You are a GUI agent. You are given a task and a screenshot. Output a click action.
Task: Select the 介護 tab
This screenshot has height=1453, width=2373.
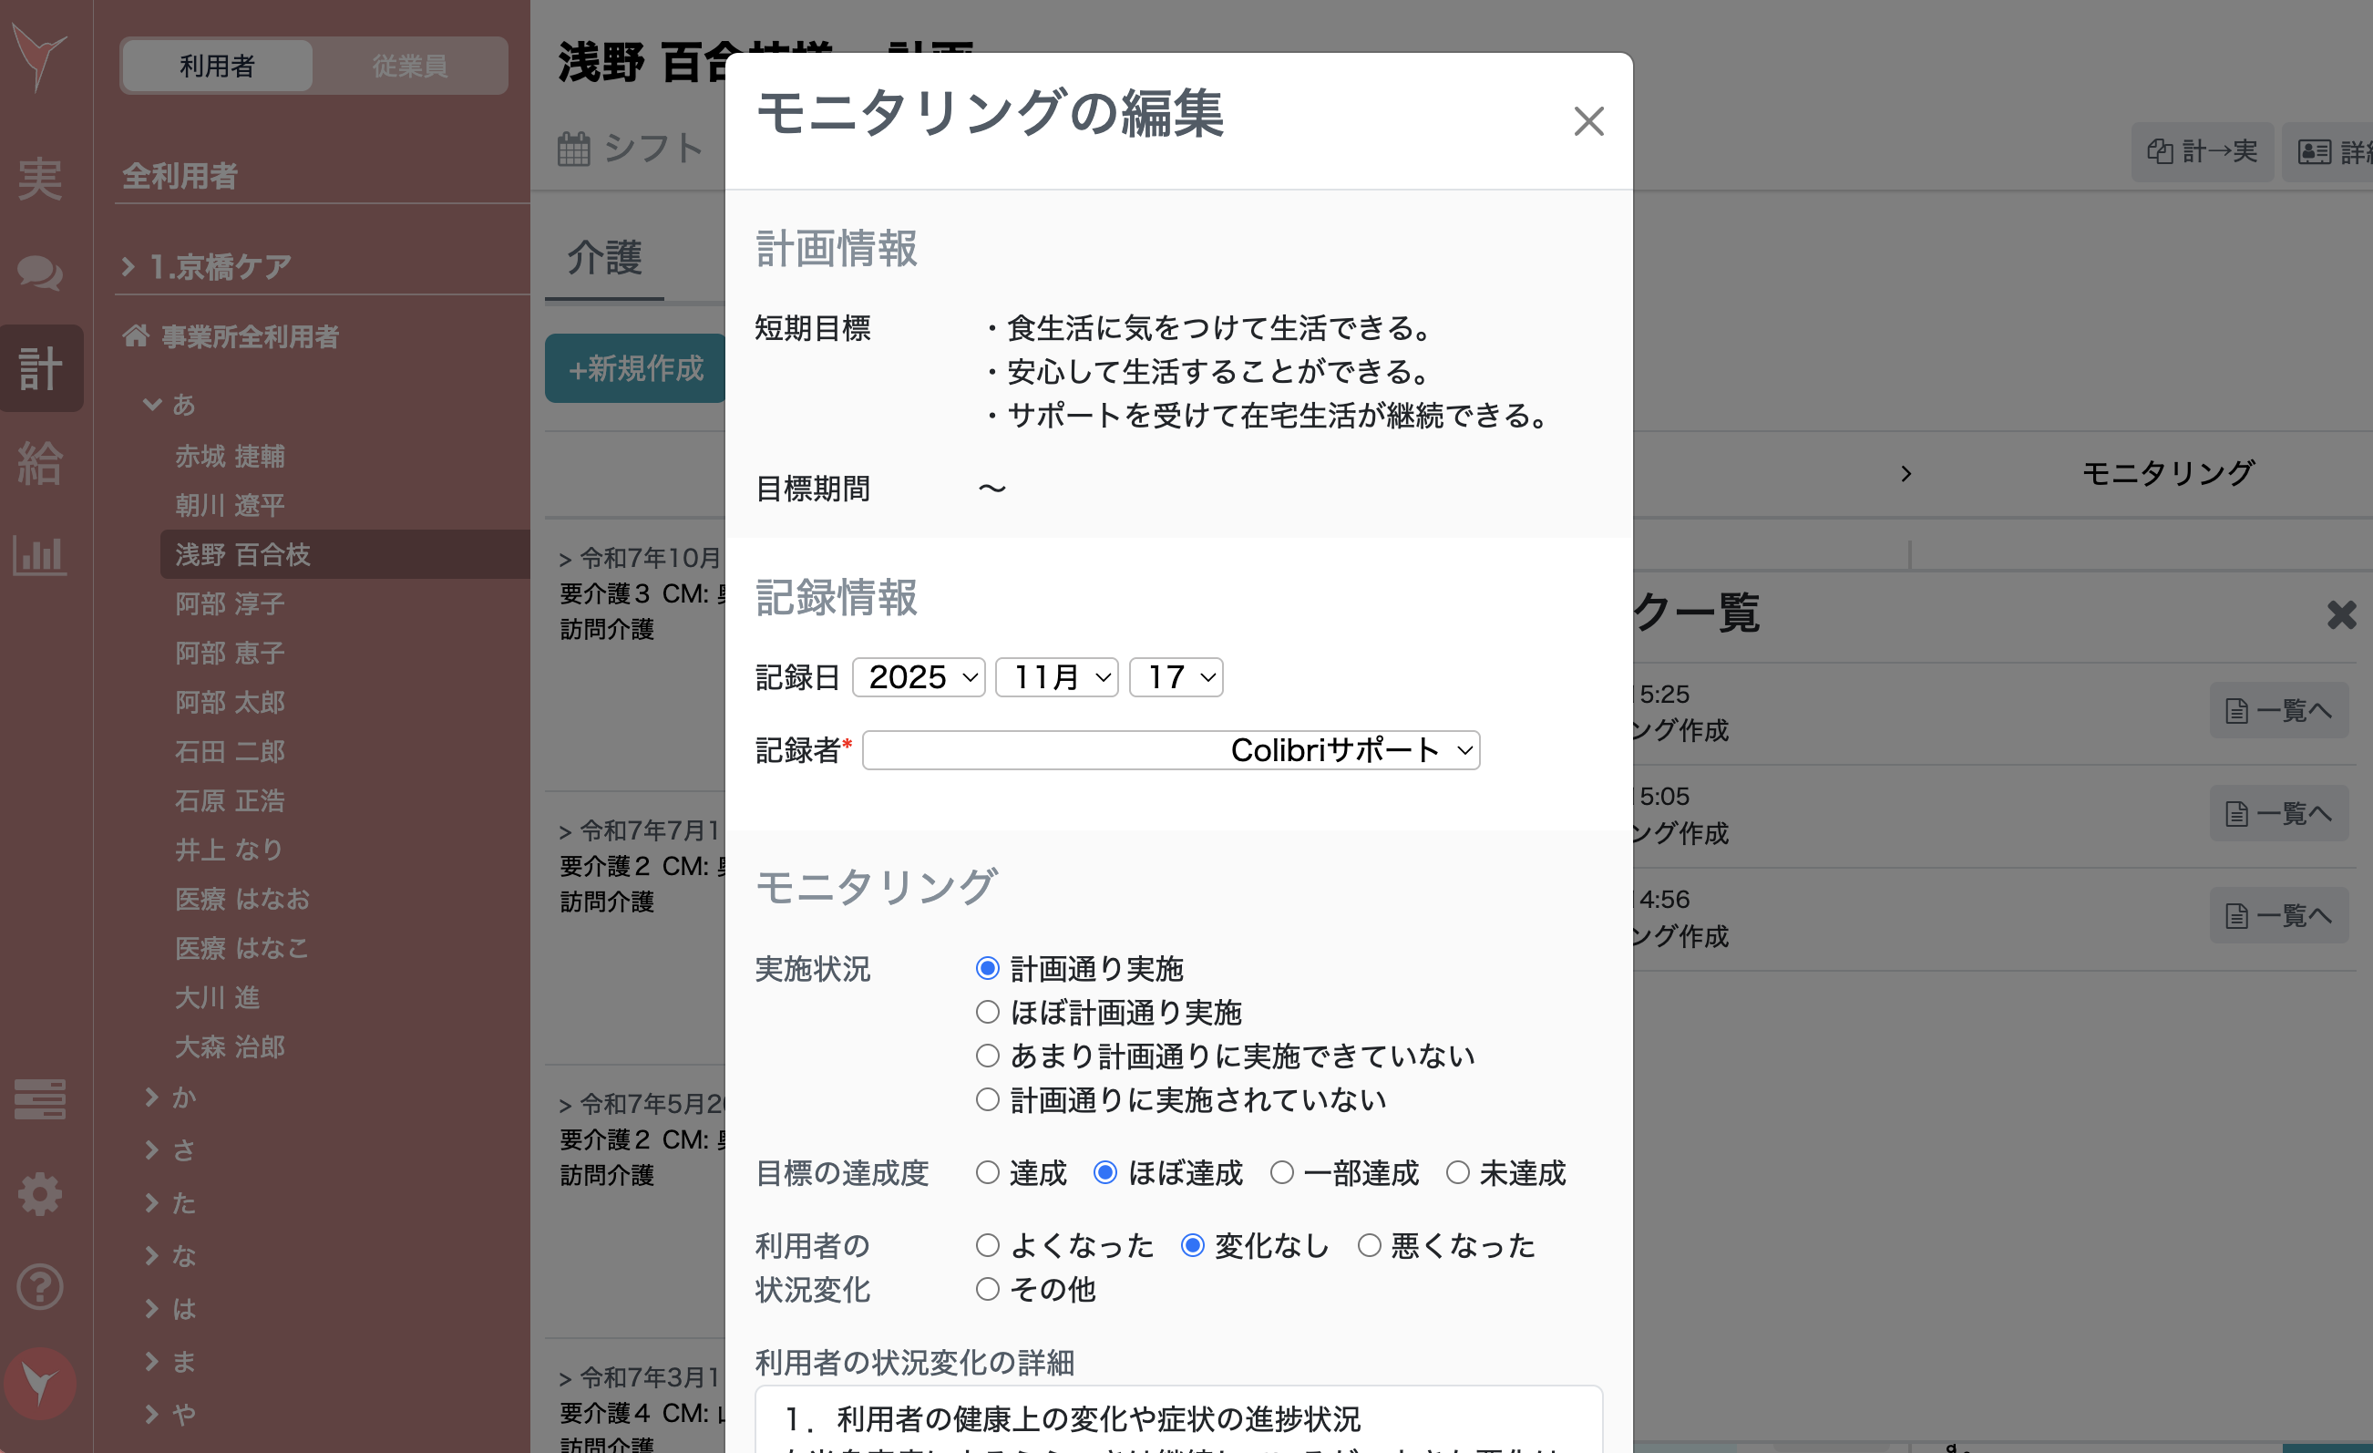(603, 258)
